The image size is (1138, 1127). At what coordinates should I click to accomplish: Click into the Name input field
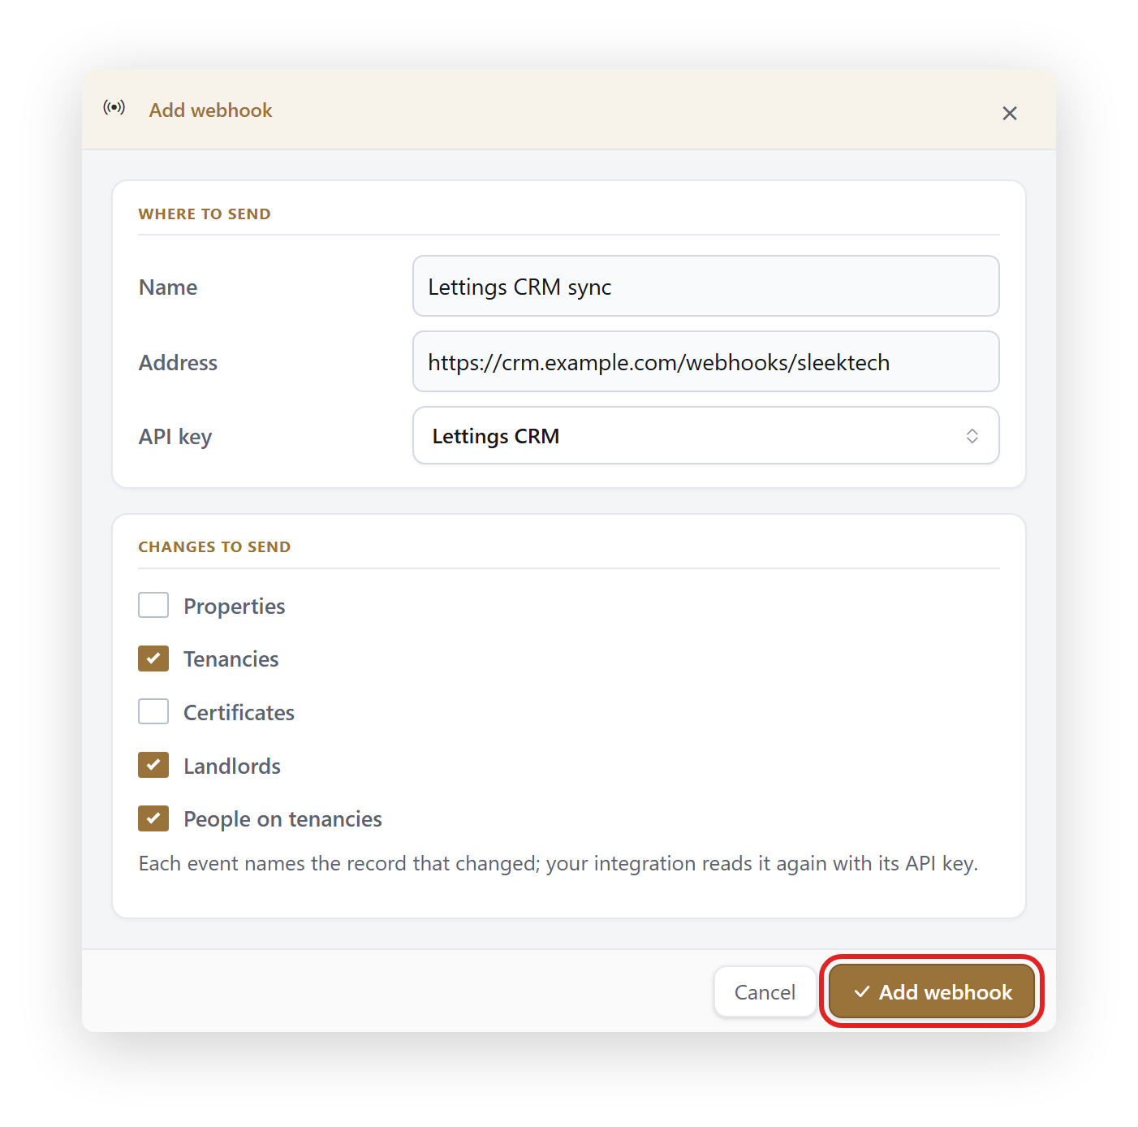coord(705,286)
